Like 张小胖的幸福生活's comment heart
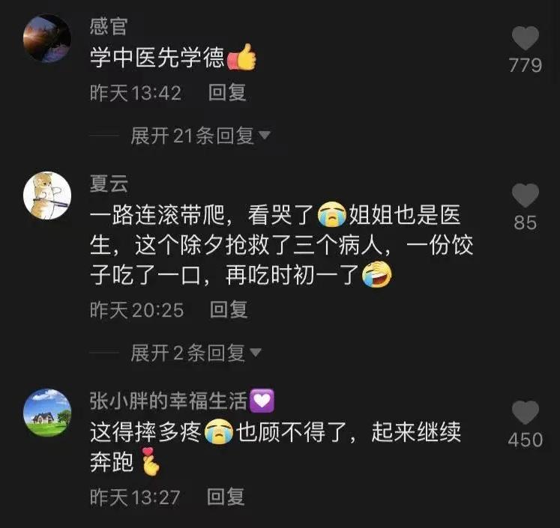 pyautogui.click(x=526, y=413)
